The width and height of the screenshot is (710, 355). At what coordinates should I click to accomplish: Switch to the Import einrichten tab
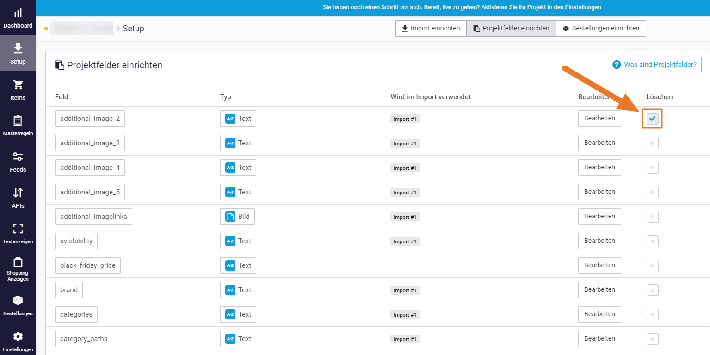click(431, 28)
